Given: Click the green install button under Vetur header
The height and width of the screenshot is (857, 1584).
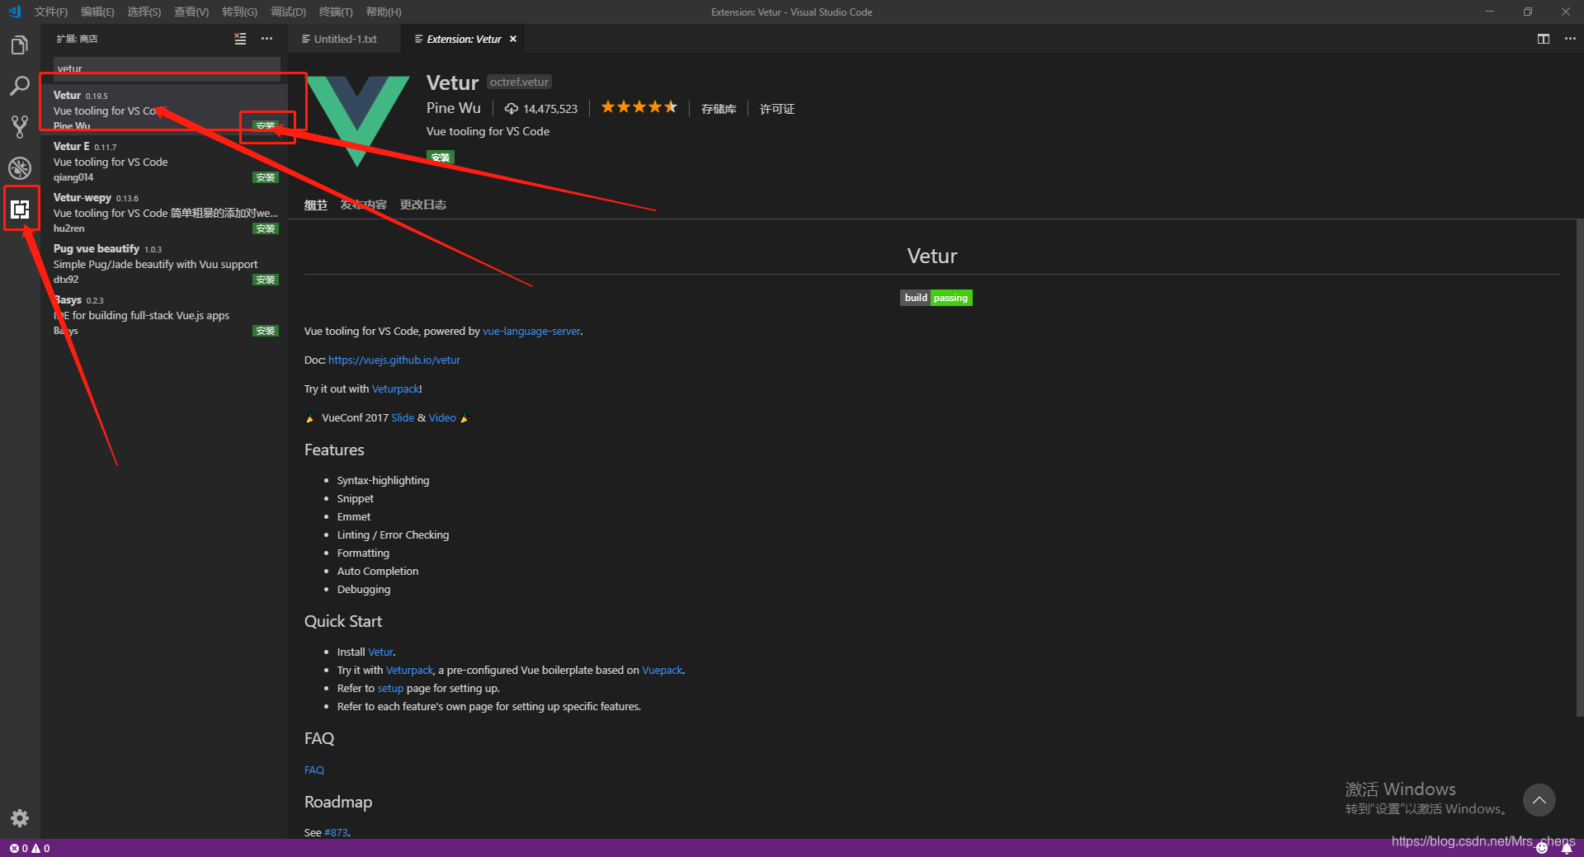Looking at the screenshot, I should click(440, 157).
